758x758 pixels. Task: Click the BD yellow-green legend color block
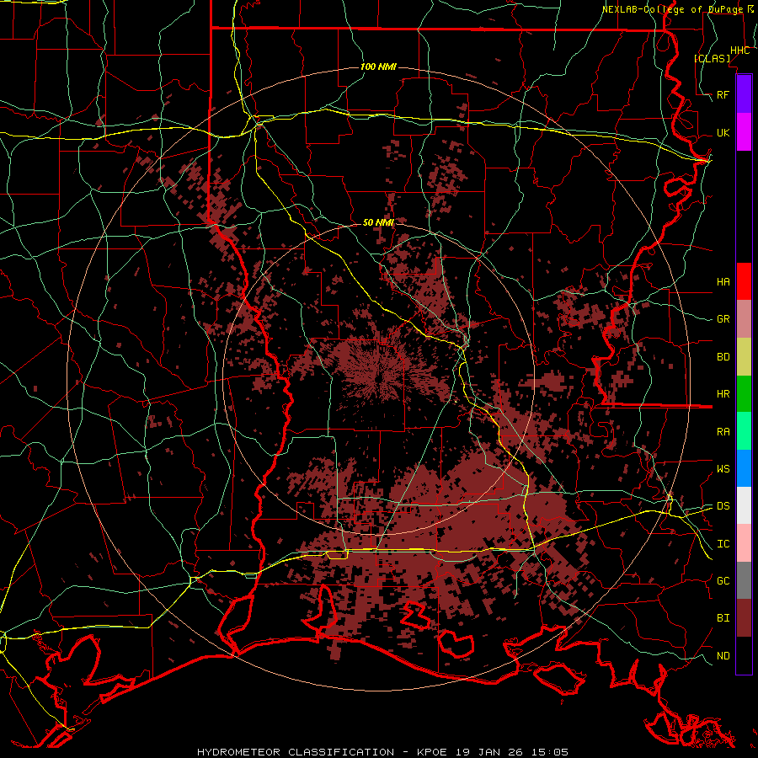click(x=744, y=357)
